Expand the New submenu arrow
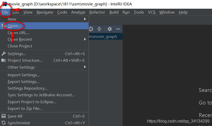This screenshot has width=212, height=126. click(x=85, y=19)
